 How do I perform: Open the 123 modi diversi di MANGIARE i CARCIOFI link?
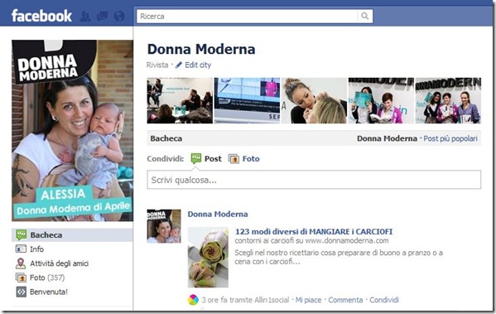(314, 231)
